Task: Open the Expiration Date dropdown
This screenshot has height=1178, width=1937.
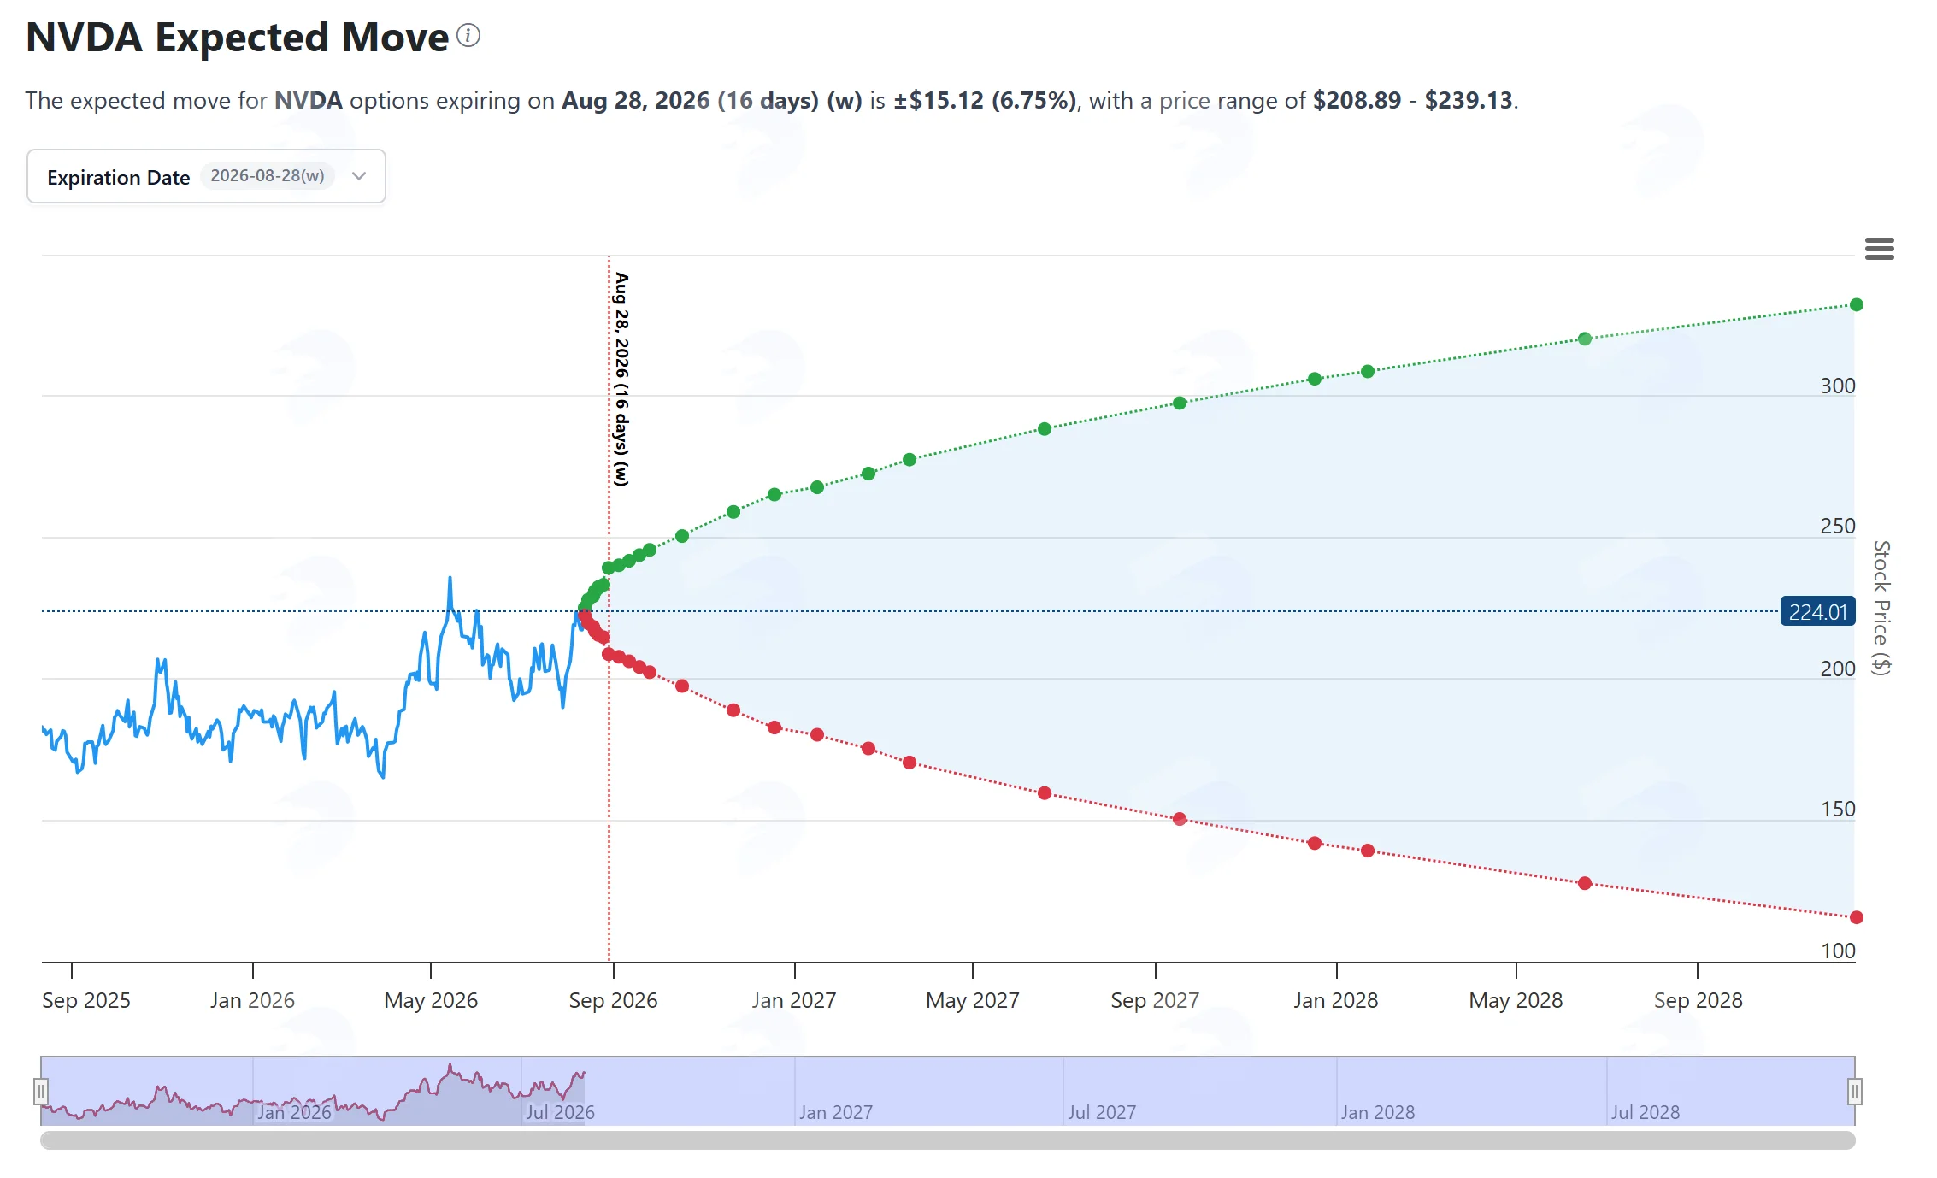Action: pyautogui.click(x=206, y=177)
